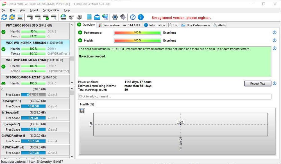Switch to the S.M.A.R.T. tab
This screenshot has height=164, width=281.
132,25
